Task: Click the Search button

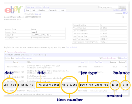Action: pyautogui.click(x=122, y=7)
